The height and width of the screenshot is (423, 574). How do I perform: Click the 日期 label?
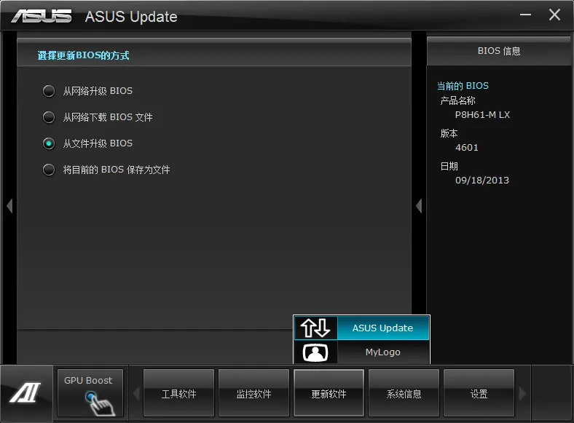point(449,166)
